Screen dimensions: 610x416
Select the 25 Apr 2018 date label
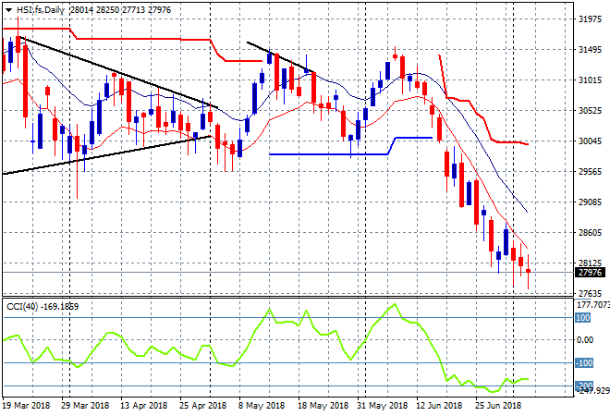click(202, 406)
